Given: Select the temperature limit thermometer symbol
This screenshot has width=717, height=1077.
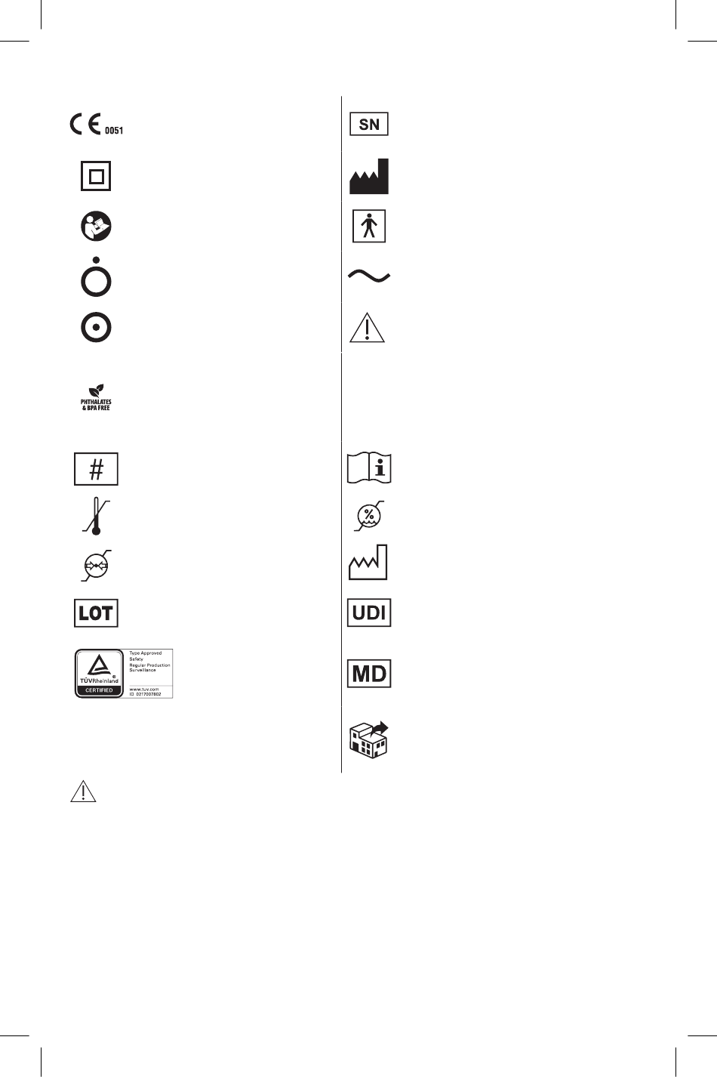Looking at the screenshot, I should 96,517.
